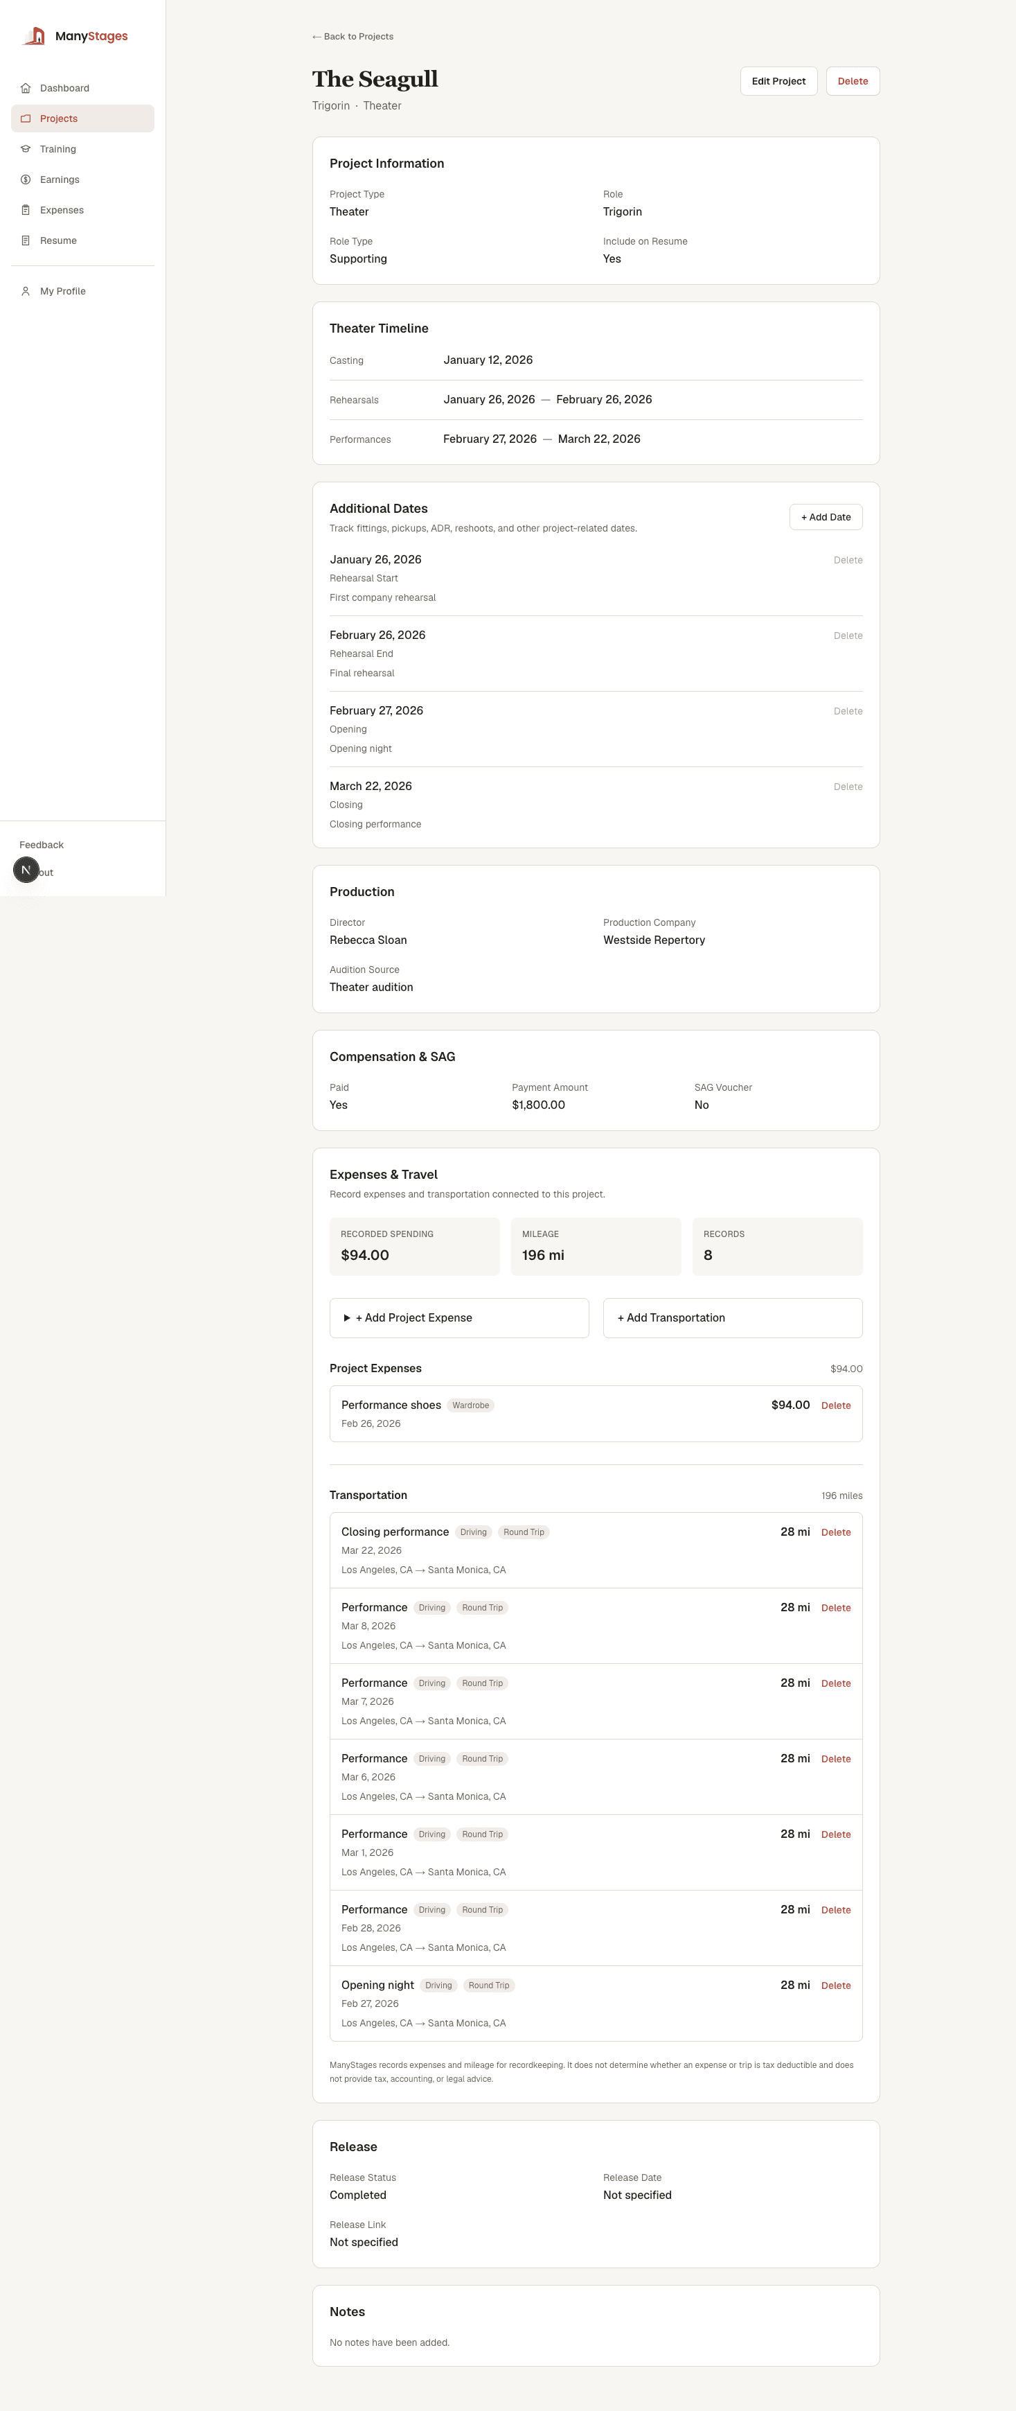Image resolution: width=1016 pixels, height=2411 pixels.
Task: Delete the Mar 7, 2026 Performance trip
Action: (835, 1683)
